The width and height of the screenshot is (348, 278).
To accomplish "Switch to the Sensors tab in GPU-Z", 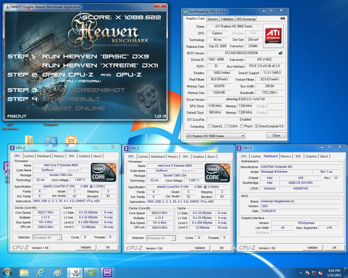I will click(213, 19).
